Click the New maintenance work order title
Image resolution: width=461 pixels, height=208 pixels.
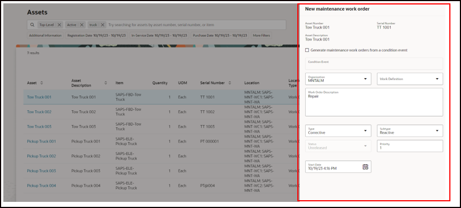(337, 9)
